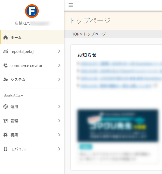This screenshot has height=174, width=162.
Task: Click the システム user-gear icon
Action: (x=5, y=80)
